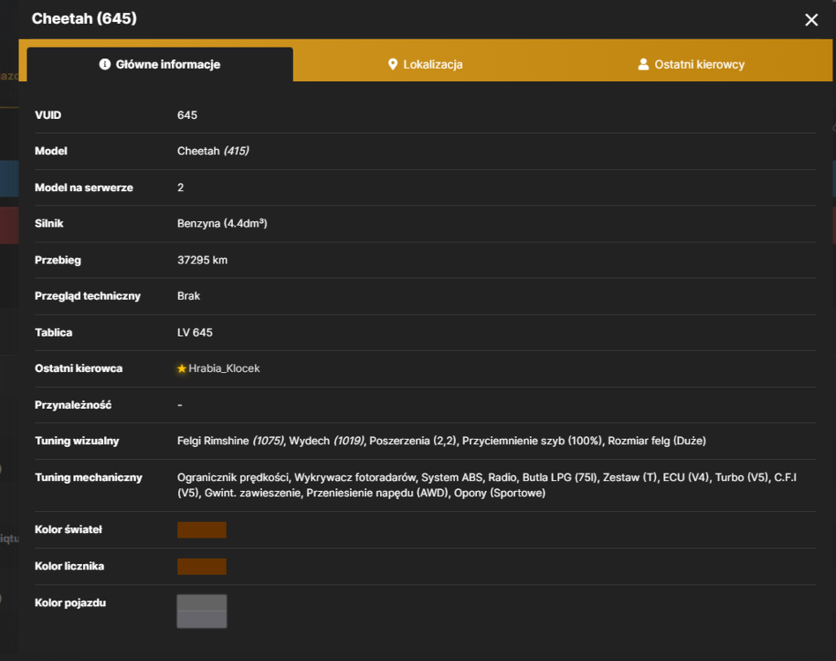Click the Przyciemnienie szyb (100%) text
Screen dimensions: 836x661
click(x=532, y=441)
